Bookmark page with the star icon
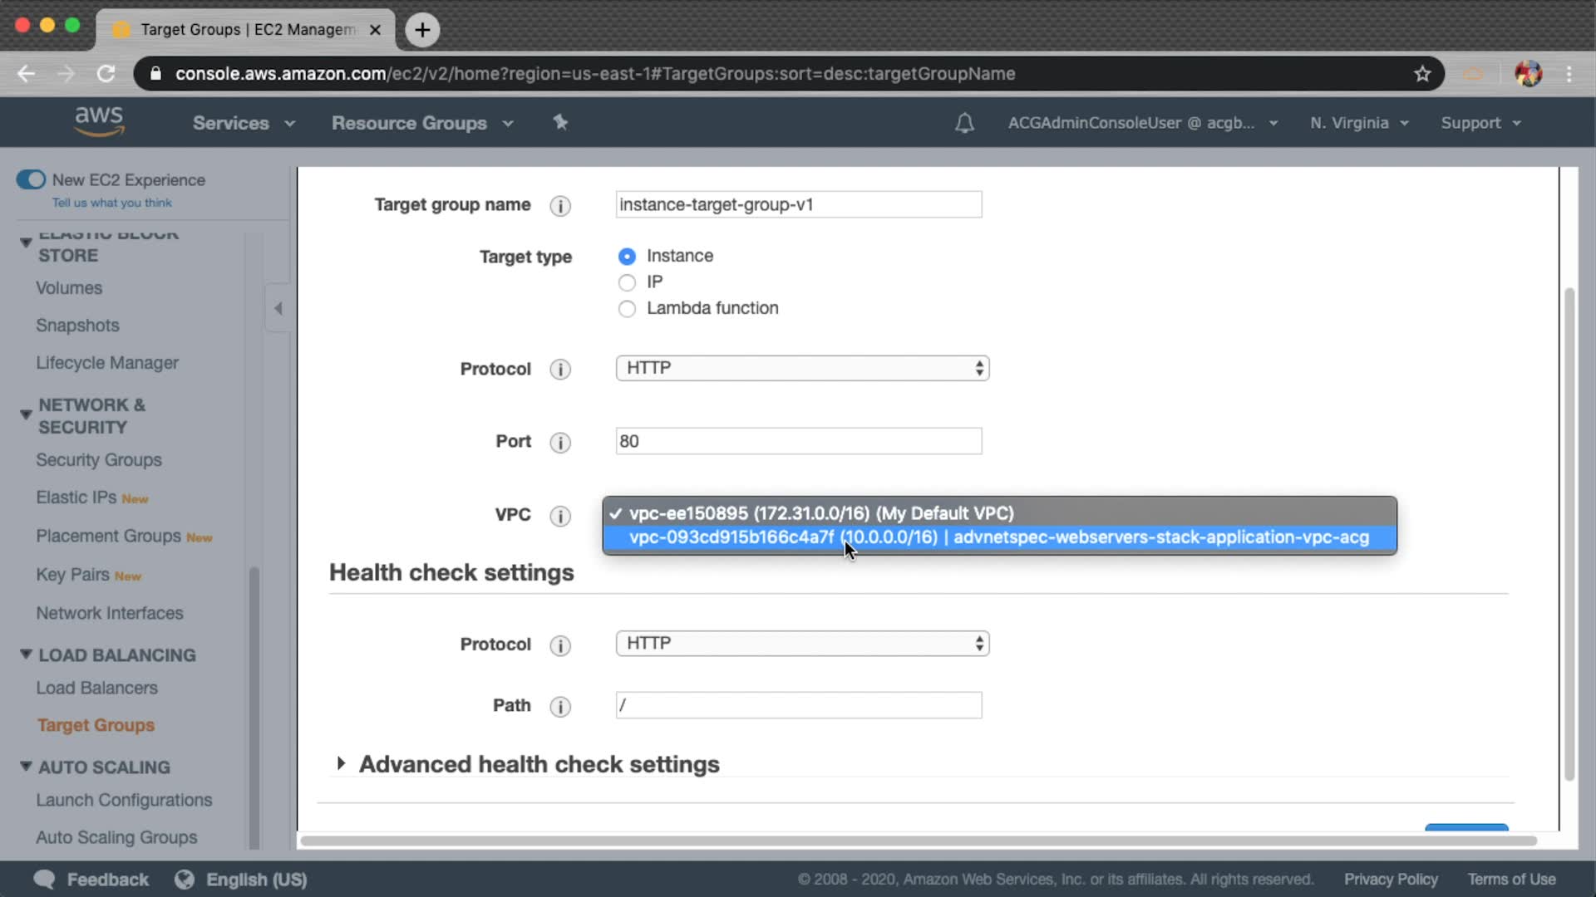This screenshot has height=897, width=1596. (1422, 74)
